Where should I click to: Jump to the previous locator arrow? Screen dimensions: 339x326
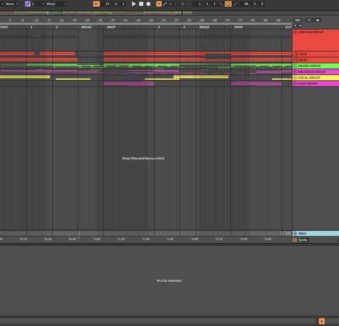click(295, 26)
